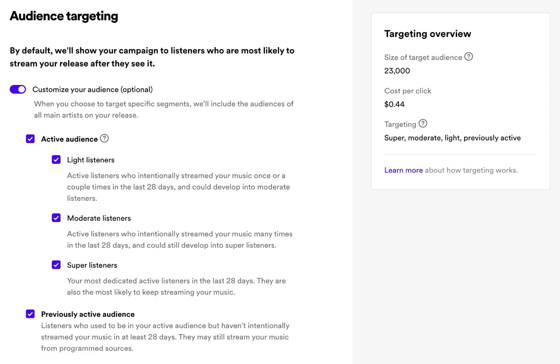Click the Super listeners label text

(x=92, y=265)
